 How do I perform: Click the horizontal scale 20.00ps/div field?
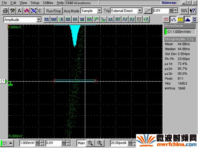tap(119, 143)
